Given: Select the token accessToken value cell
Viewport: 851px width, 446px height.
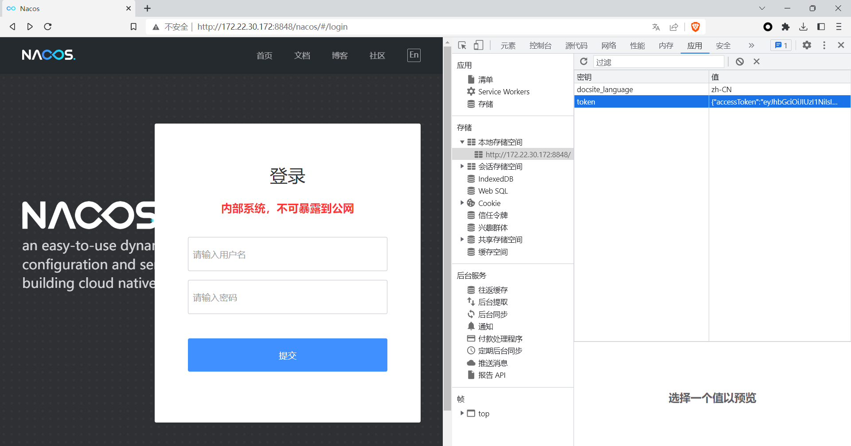Looking at the screenshot, I should [x=780, y=102].
